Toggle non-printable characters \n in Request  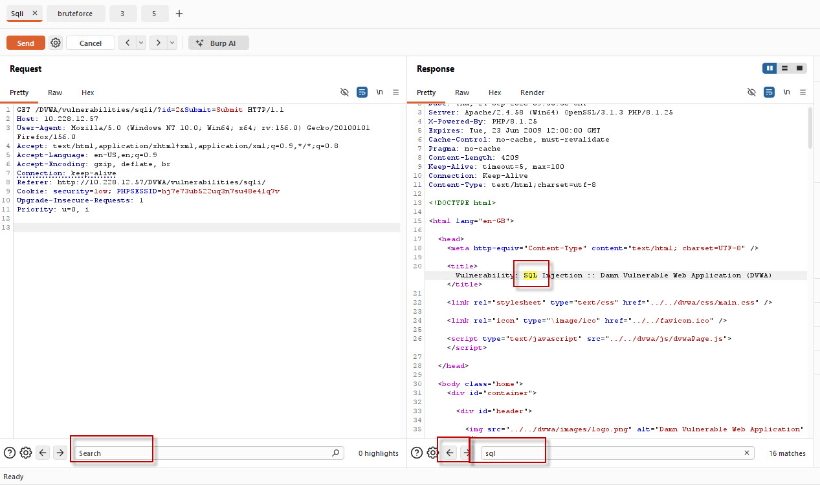coord(380,92)
